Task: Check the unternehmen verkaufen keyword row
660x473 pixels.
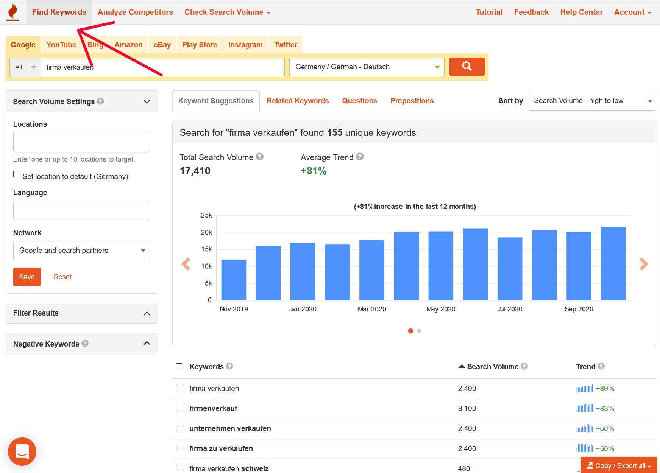Action: point(179,428)
